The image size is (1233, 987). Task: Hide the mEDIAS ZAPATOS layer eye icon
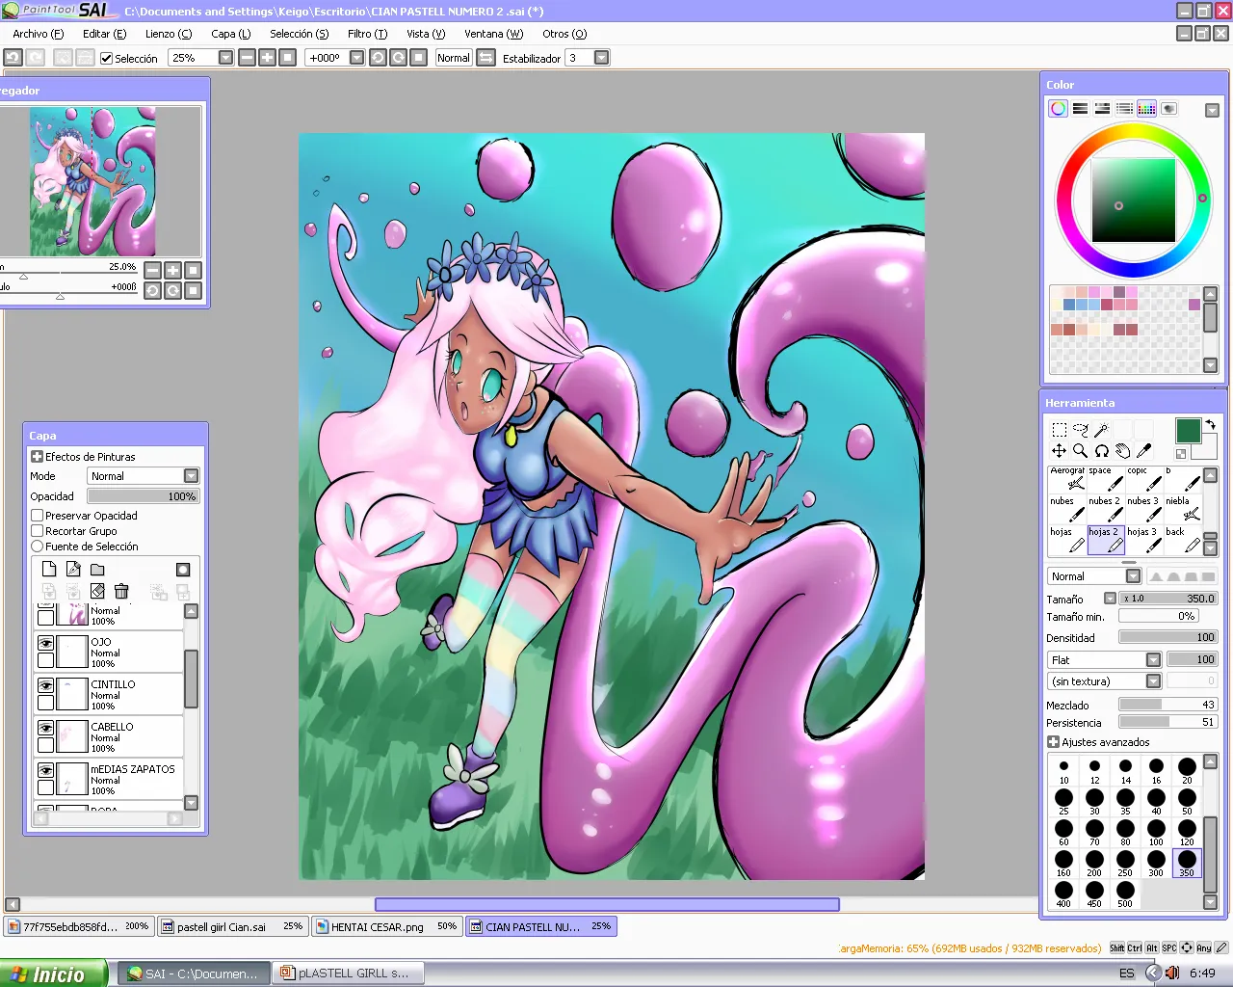pos(45,769)
